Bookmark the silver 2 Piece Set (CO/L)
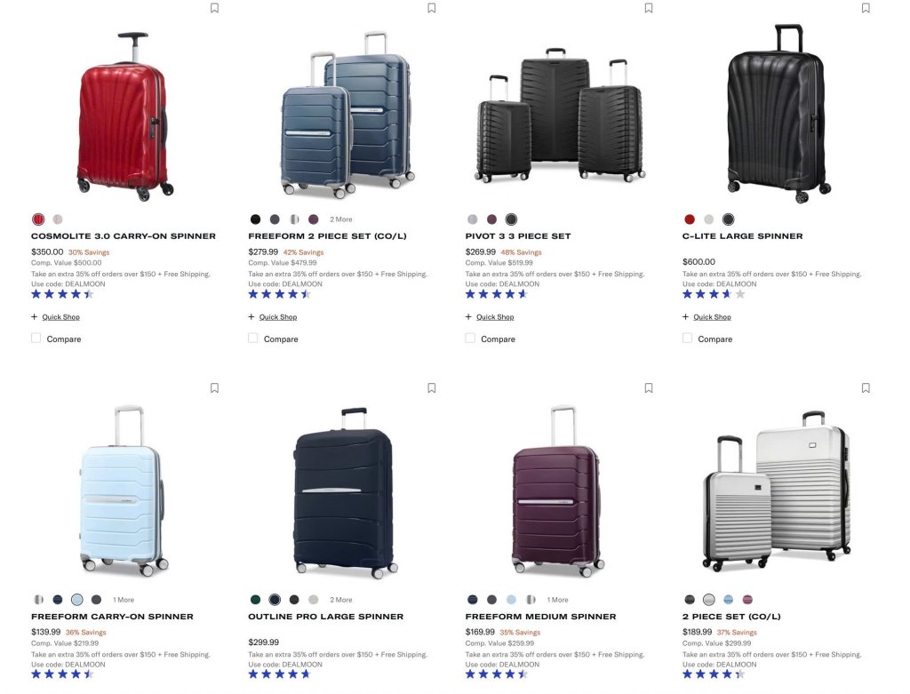Image resolution: width=910 pixels, height=694 pixels. pyautogui.click(x=866, y=387)
